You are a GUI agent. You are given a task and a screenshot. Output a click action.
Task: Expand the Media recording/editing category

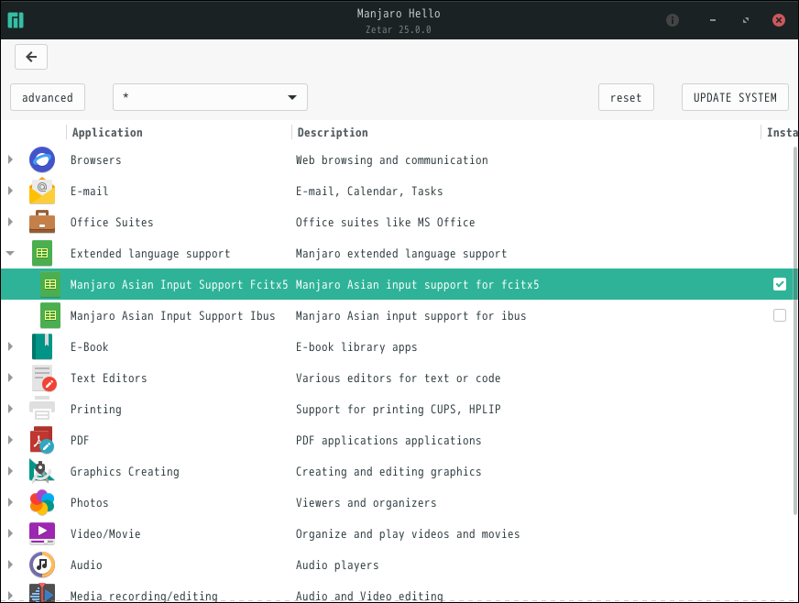[x=10, y=595]
